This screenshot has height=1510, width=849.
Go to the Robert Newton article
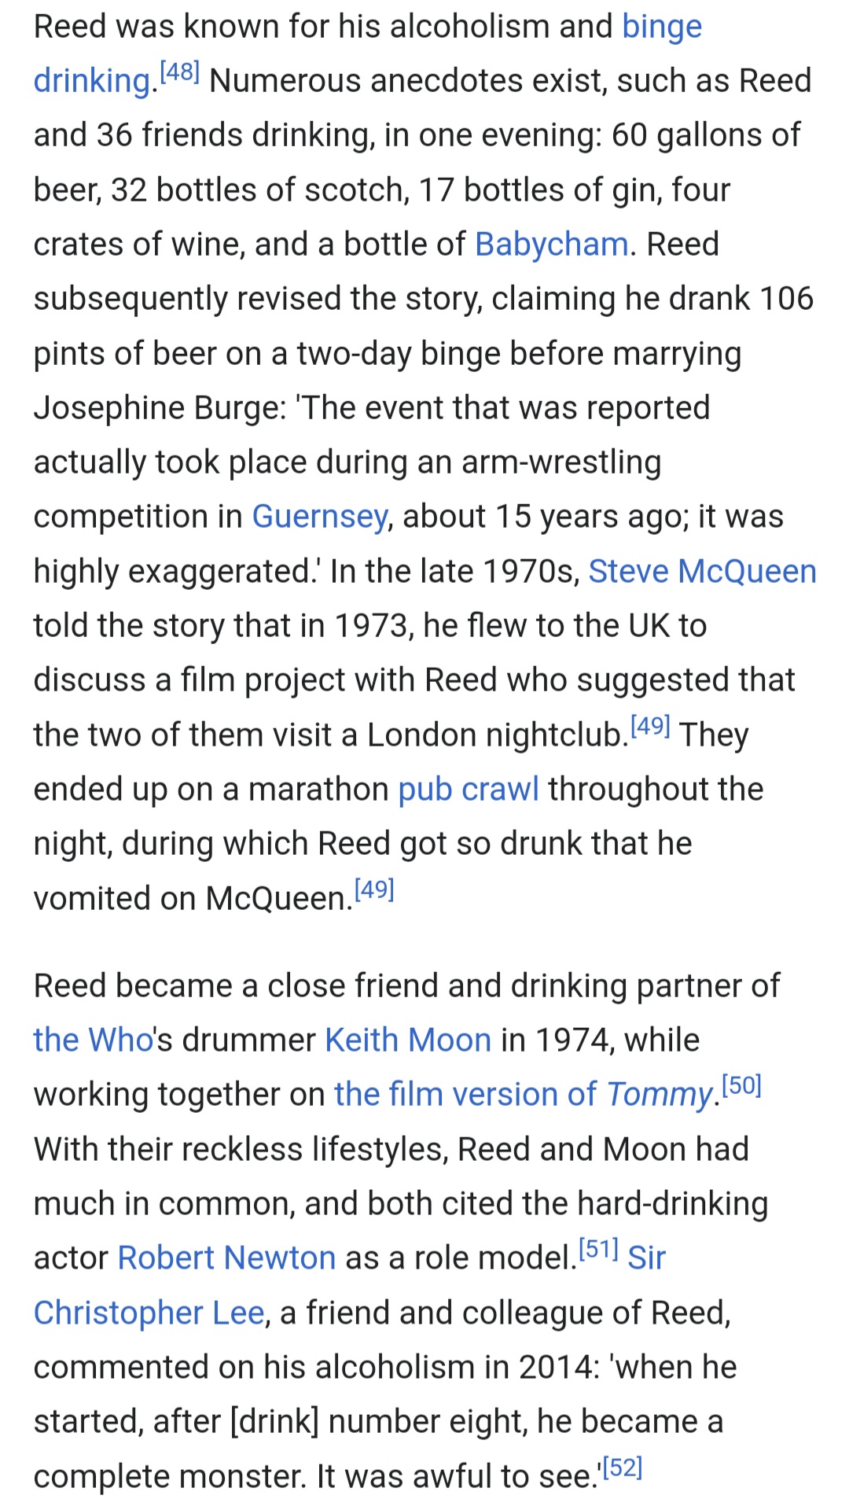226,1258
